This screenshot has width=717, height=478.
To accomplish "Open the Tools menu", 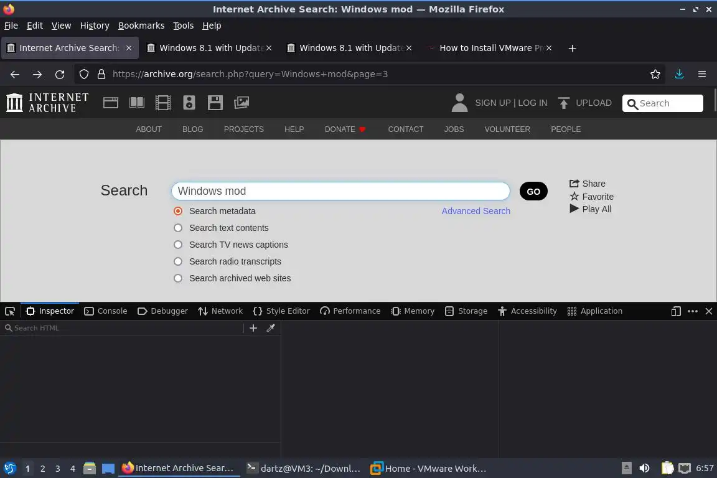I will tap(184, 26).
